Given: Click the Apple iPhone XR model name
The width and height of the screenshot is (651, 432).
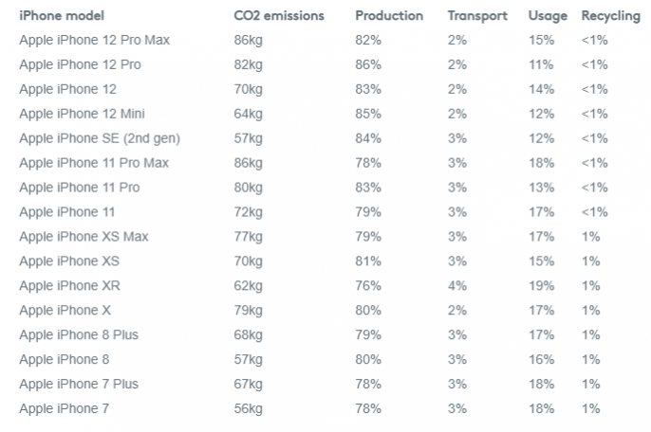Looking at the screenshot, I should 69,285.
